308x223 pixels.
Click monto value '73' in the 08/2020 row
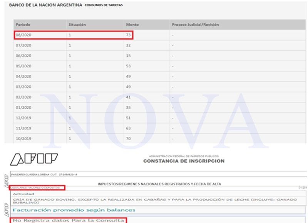[x=128, y=35]
